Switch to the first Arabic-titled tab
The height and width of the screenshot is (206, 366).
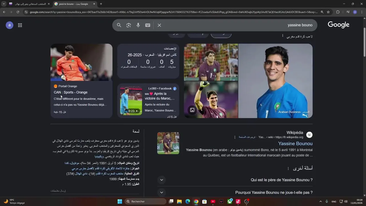point(29,4)
